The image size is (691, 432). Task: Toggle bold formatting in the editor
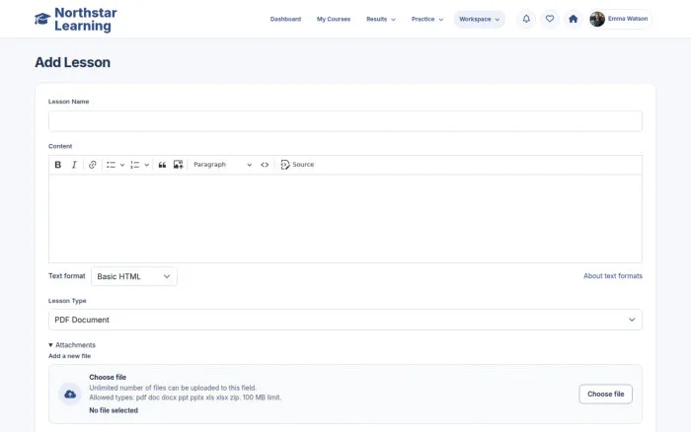[x=57, y=165]
